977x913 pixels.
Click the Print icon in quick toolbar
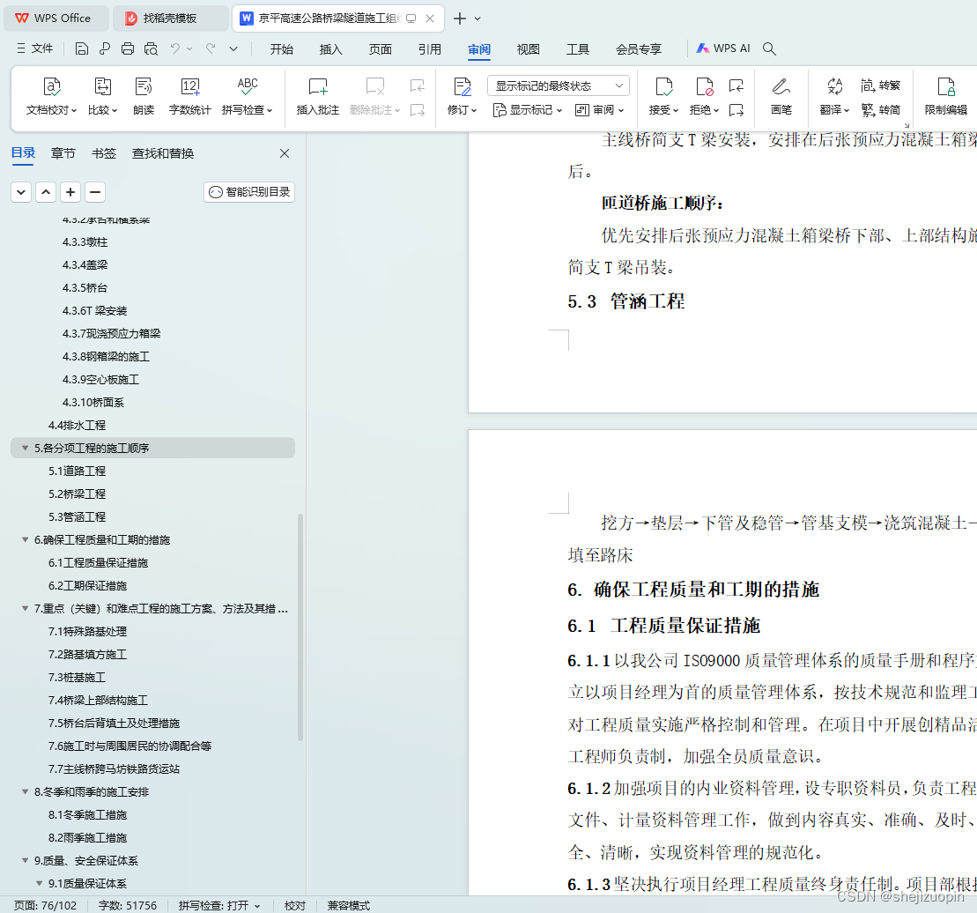(x=128, y=48)
